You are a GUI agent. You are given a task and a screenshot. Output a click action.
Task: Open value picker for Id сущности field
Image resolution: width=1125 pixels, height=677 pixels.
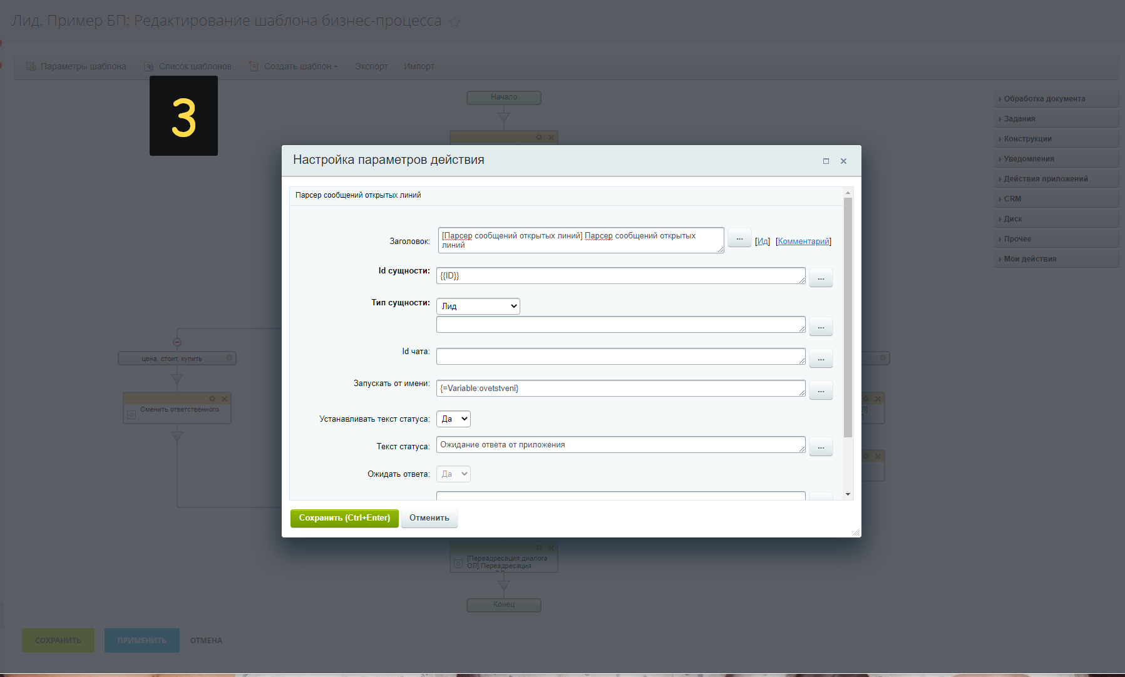point(821,277)
